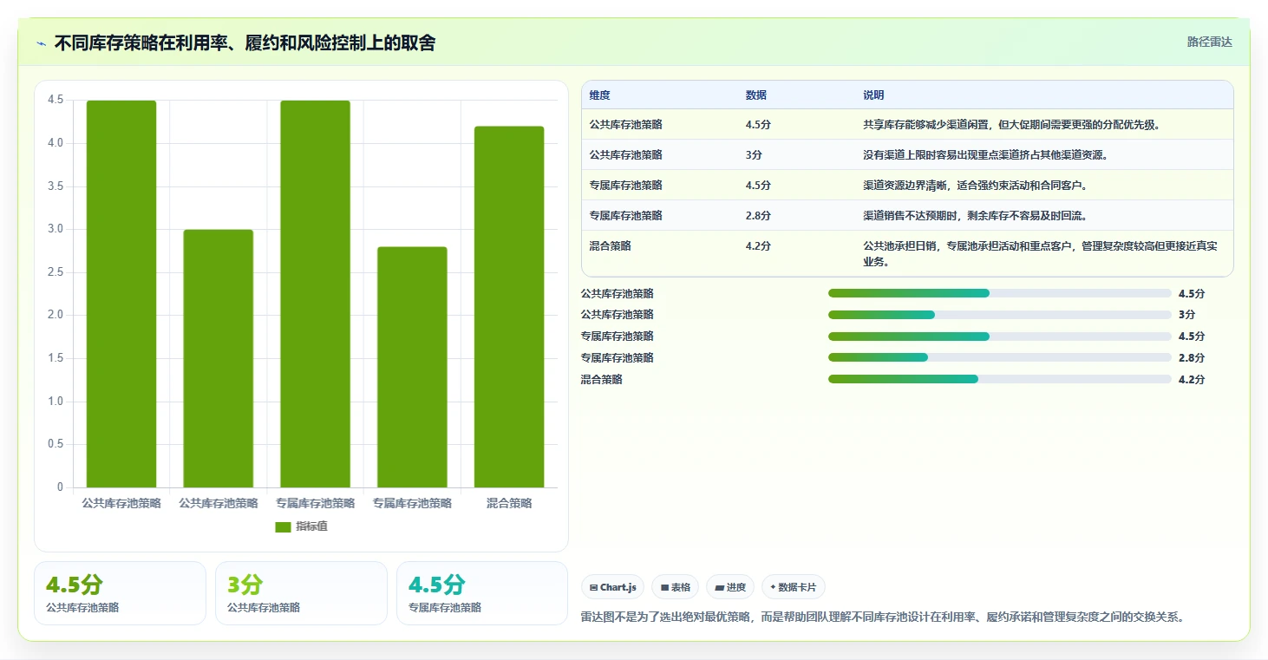Select the 3分 card labeled 公共库存池策略
The image size is (1268, 660).
tap(301, 593)
